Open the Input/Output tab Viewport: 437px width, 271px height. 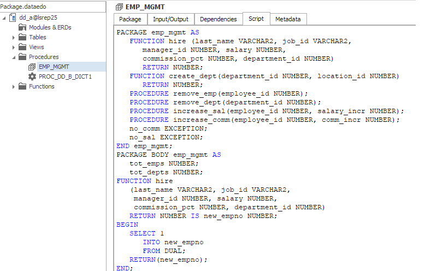[x=170, y=19]
